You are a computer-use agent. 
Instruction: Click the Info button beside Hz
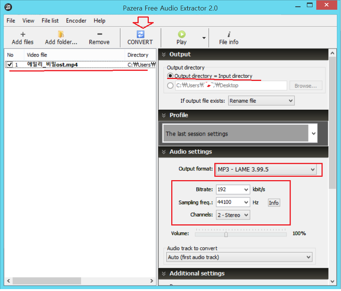coord(274,203)
